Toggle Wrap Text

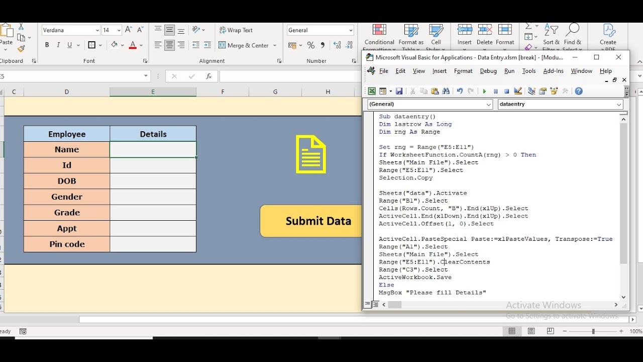(236, 30)
